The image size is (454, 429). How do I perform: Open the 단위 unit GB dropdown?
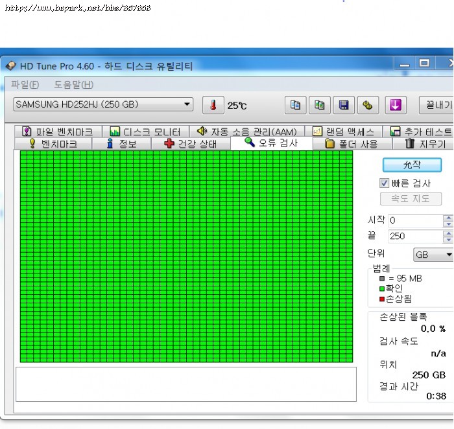433,255
